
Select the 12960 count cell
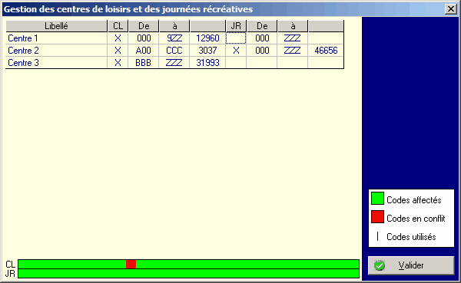coord(207,38)
